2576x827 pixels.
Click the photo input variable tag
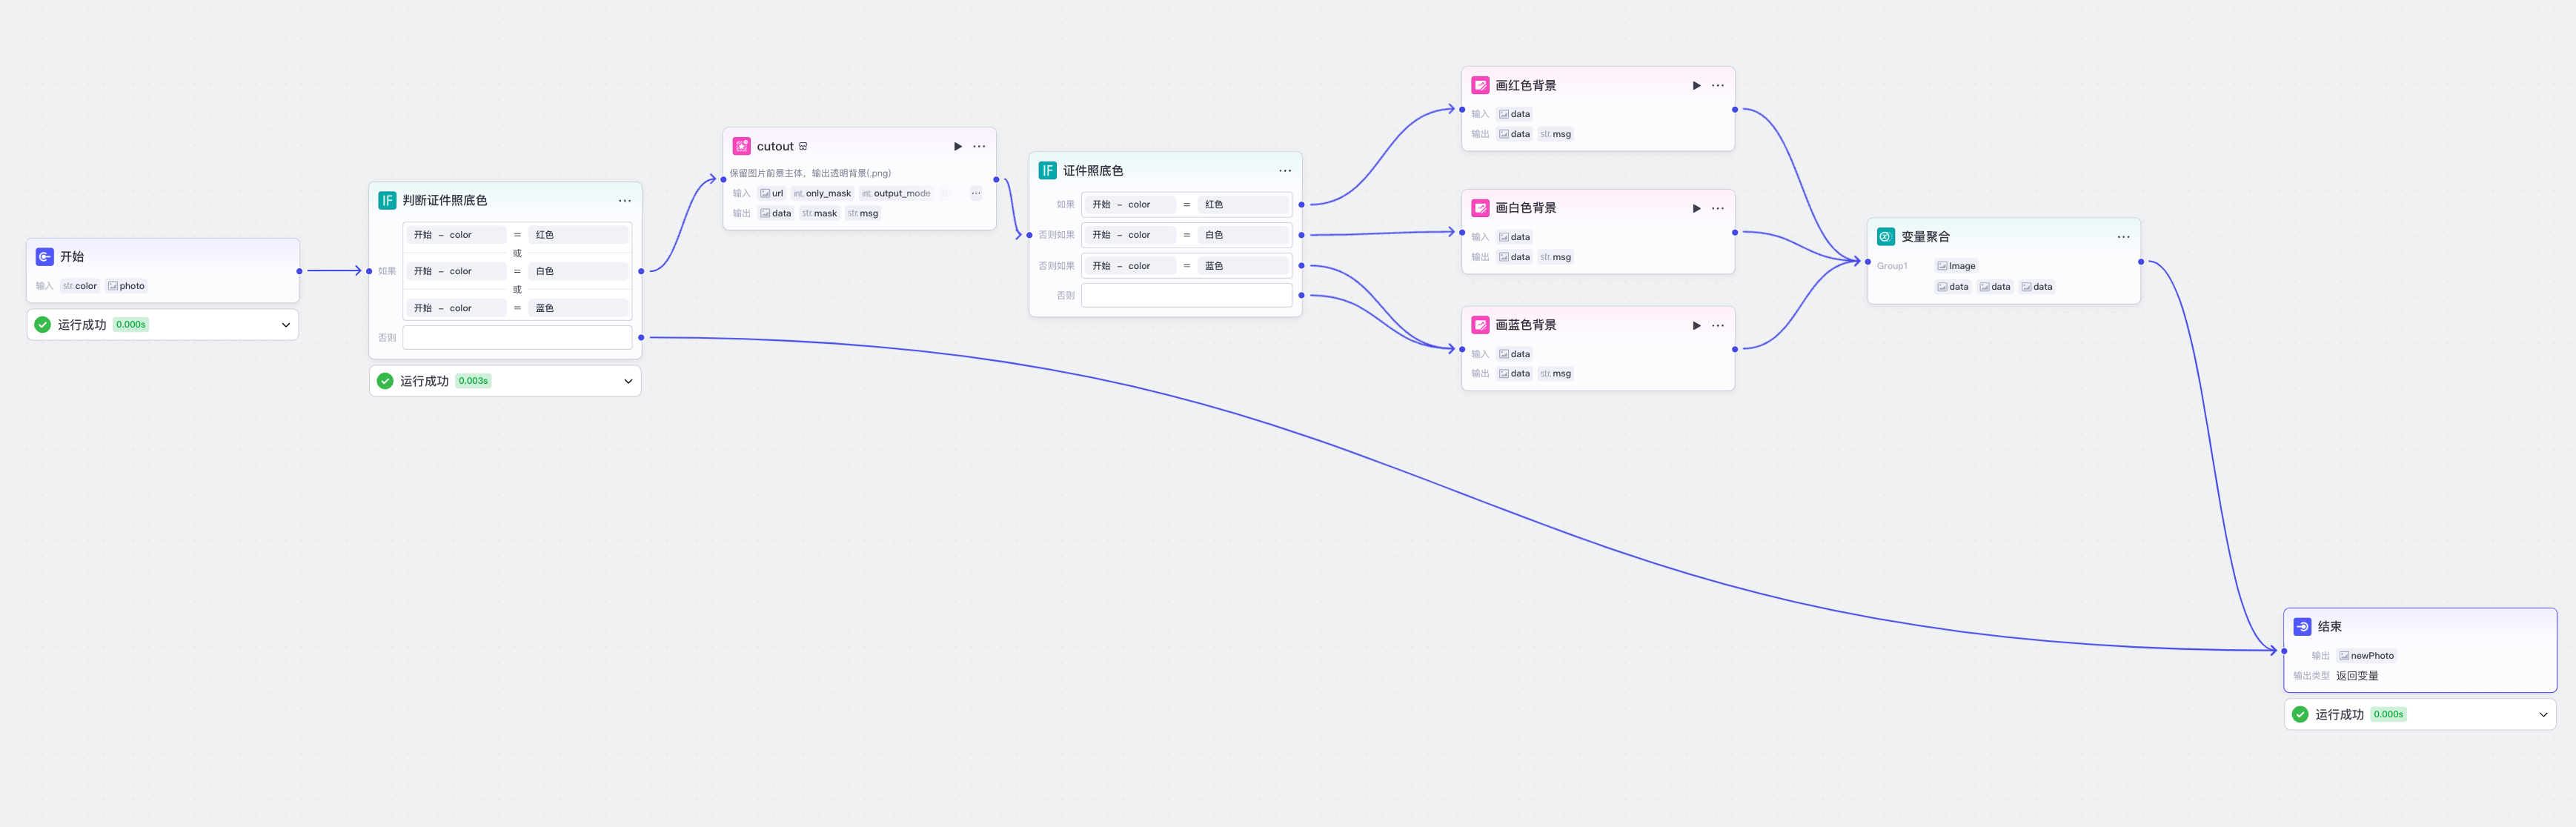127,286
